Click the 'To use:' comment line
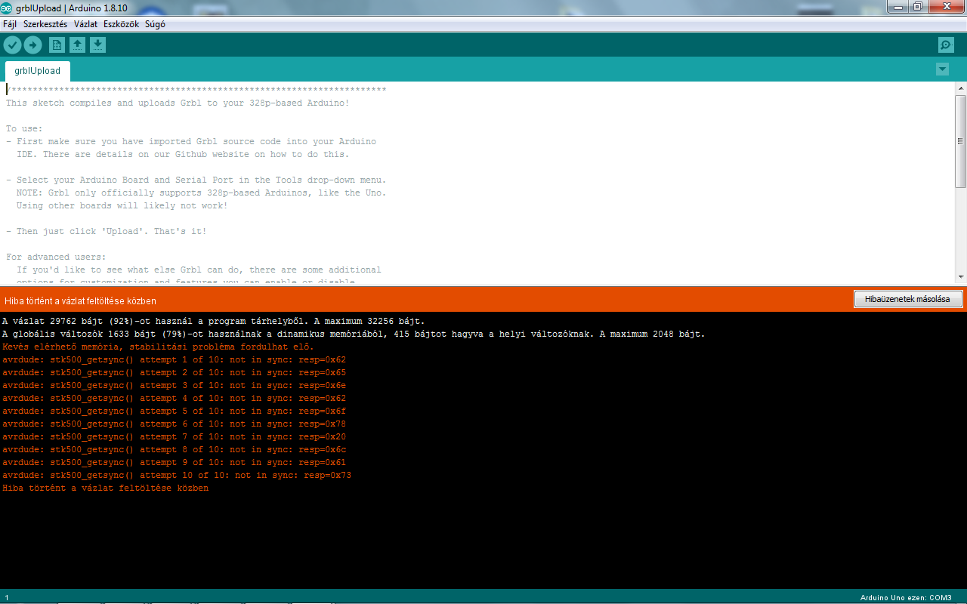967x604 pixels. point(25,128)
